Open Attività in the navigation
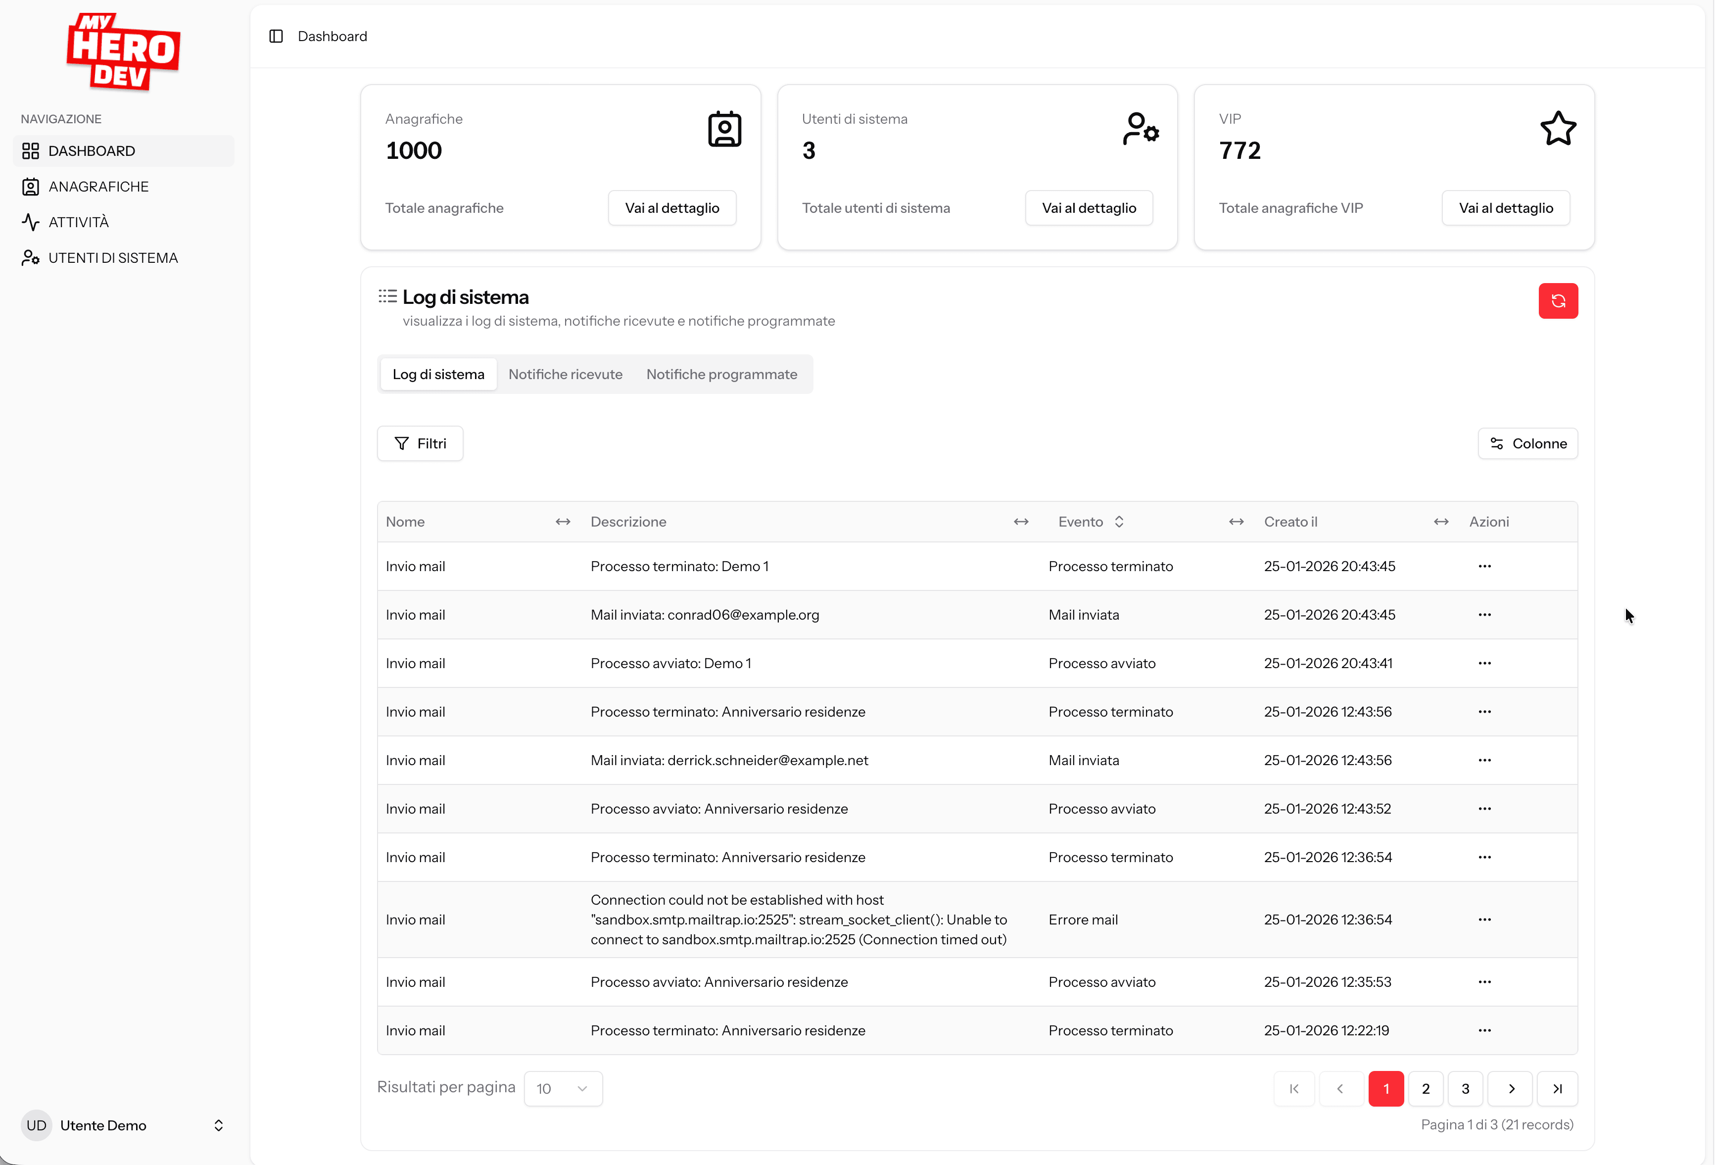1715x1165 pixels. (123, 222)
